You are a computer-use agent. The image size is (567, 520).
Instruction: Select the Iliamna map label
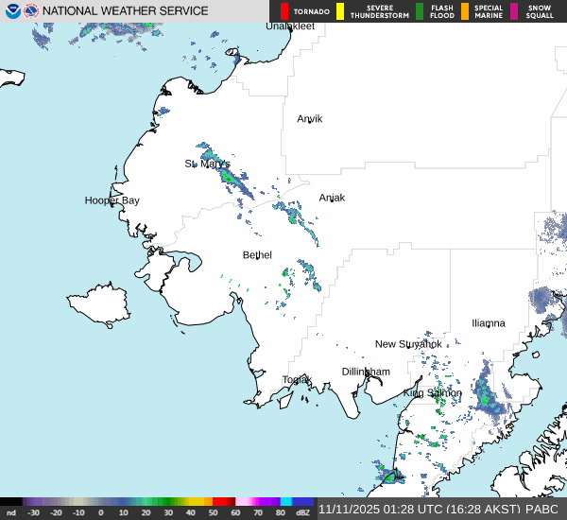coord(489,323)
